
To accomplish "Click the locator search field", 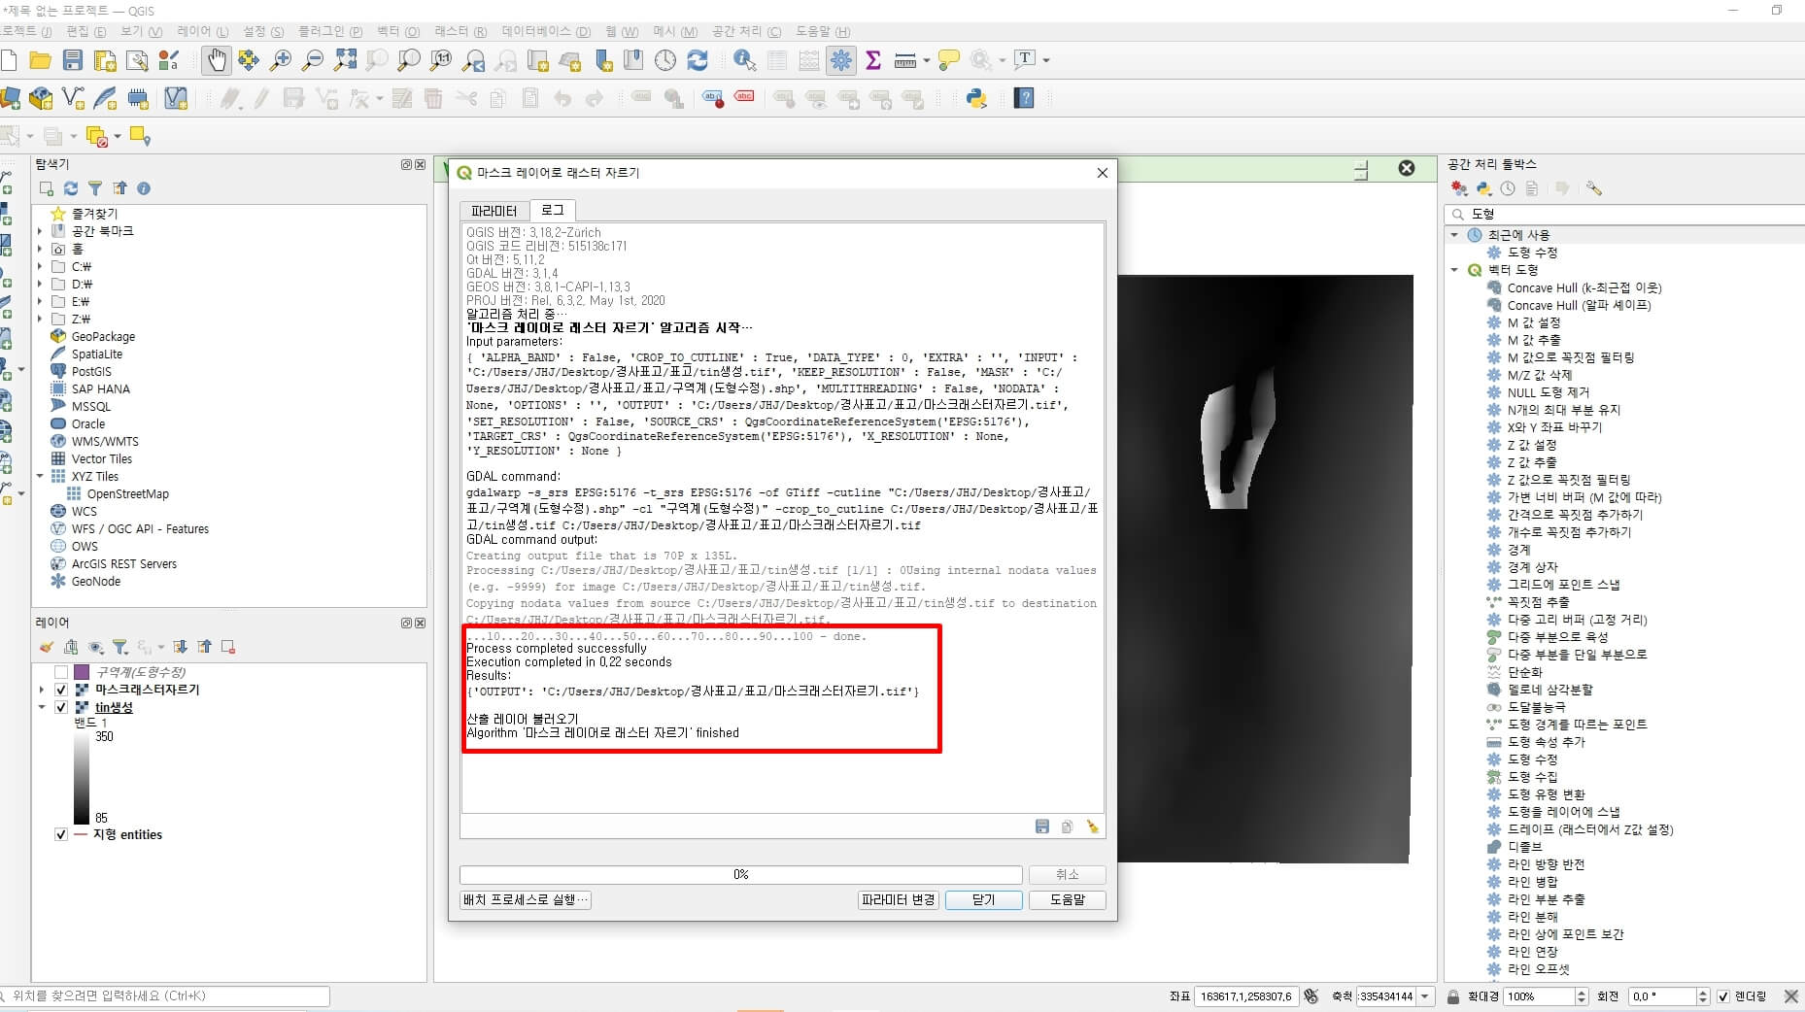I will [165, 996].
